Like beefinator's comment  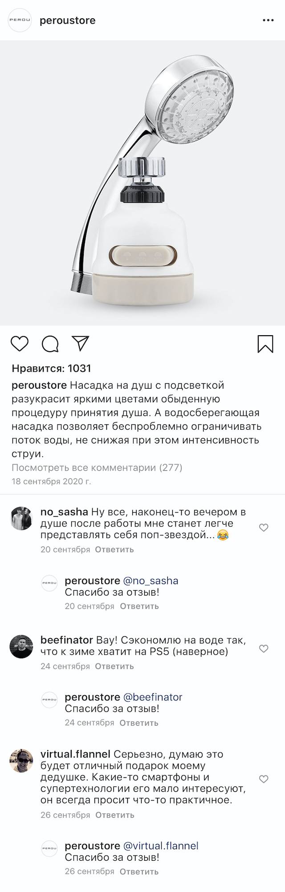click(264, 649)
